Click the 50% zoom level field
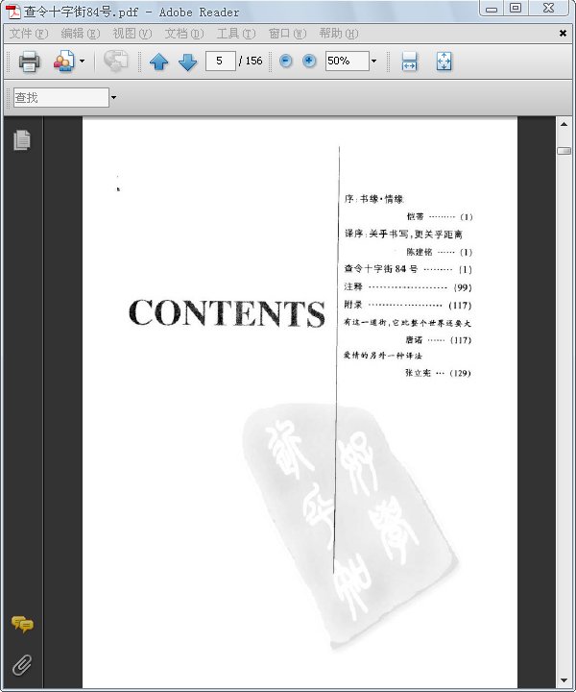The image size is (576, 692). click(x=347, y=61)
